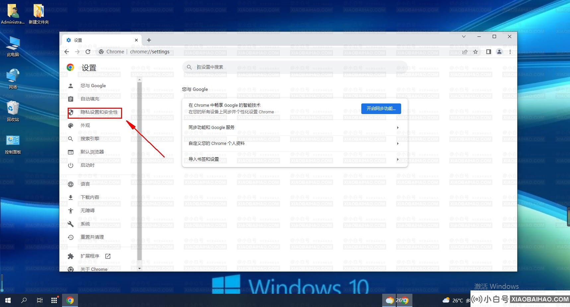Viewport: 570px width, 307px height.
Task: Click the 26°C weather widget in tray
Action: [x=456, y=300]
